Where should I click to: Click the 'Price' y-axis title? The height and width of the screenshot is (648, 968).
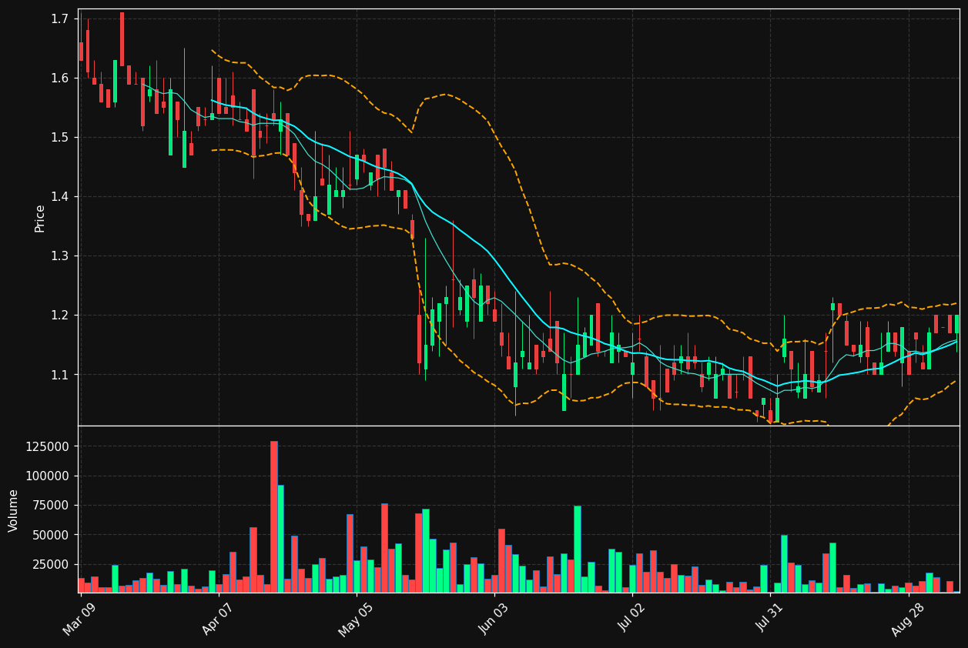pos(40,219)
